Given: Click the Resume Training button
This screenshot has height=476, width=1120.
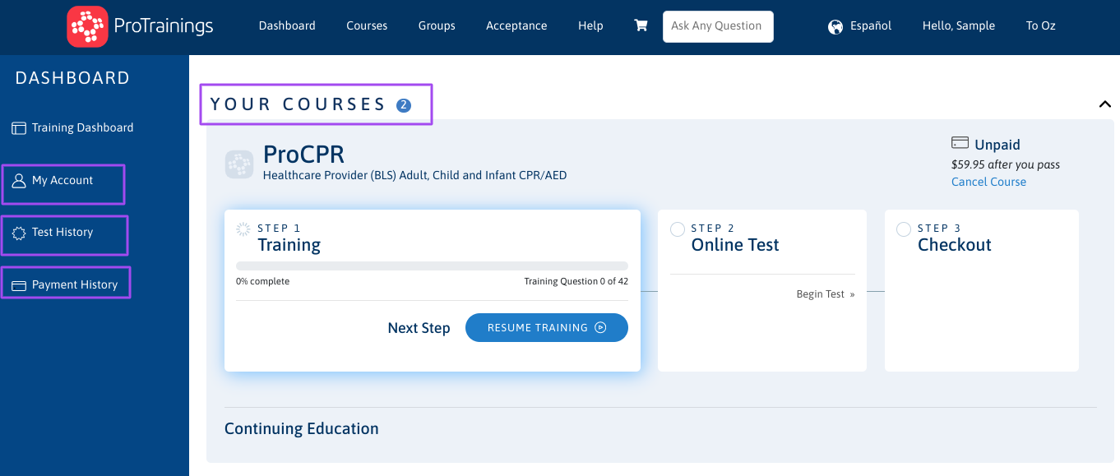Looking at the screenshot, I should pyautogui.click(x=547, y=327).
